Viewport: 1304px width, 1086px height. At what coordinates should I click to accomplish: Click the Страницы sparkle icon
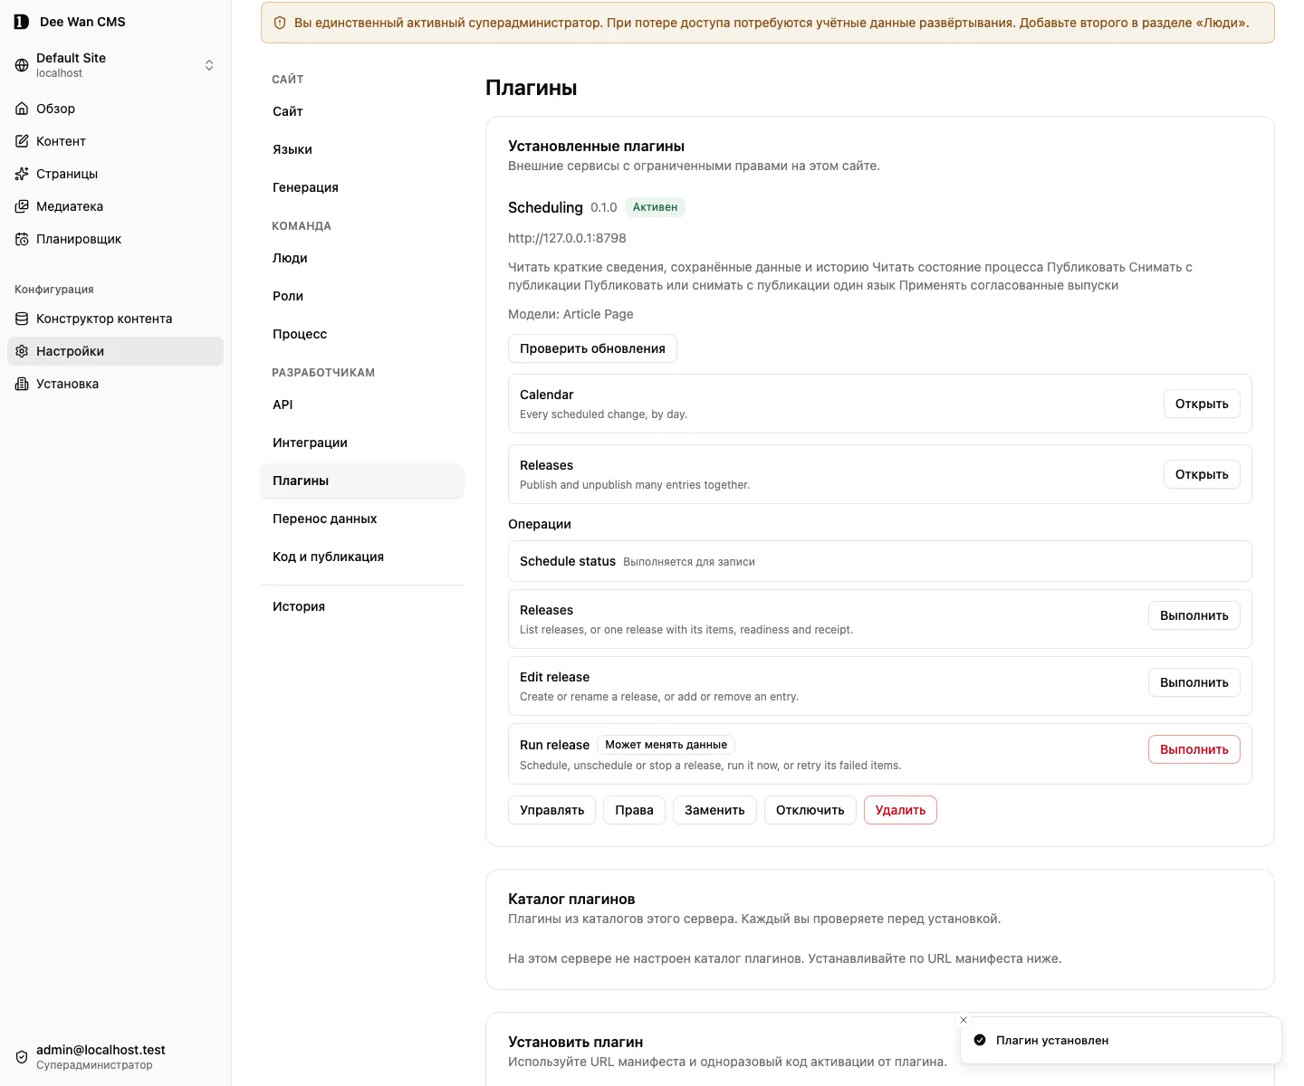pos(22,174)
